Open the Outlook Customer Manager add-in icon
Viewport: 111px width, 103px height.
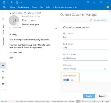coord(3,84)
